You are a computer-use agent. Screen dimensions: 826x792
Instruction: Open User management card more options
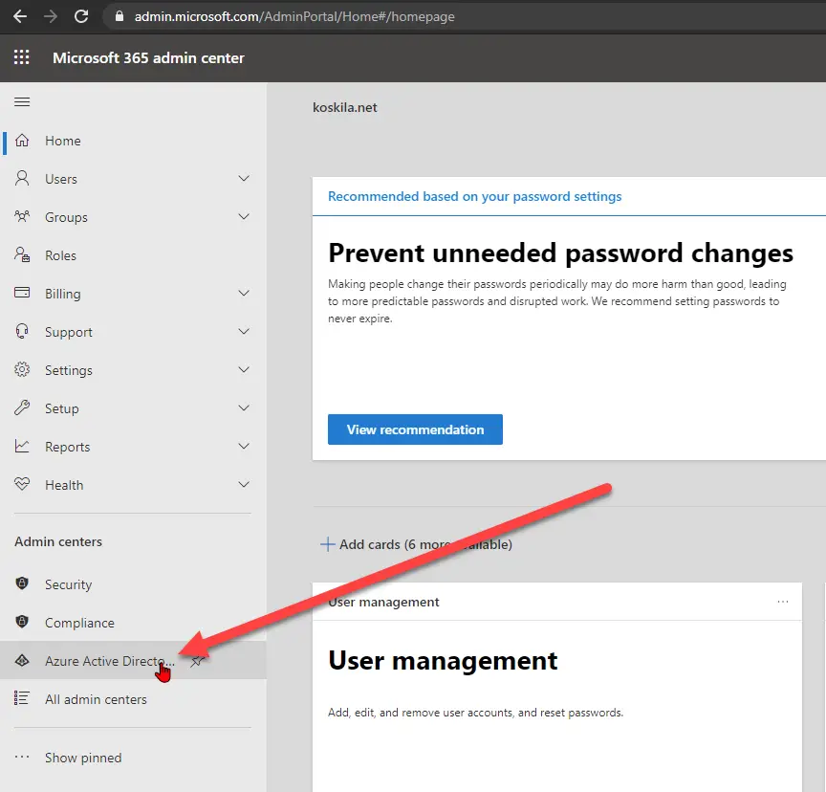783,602
